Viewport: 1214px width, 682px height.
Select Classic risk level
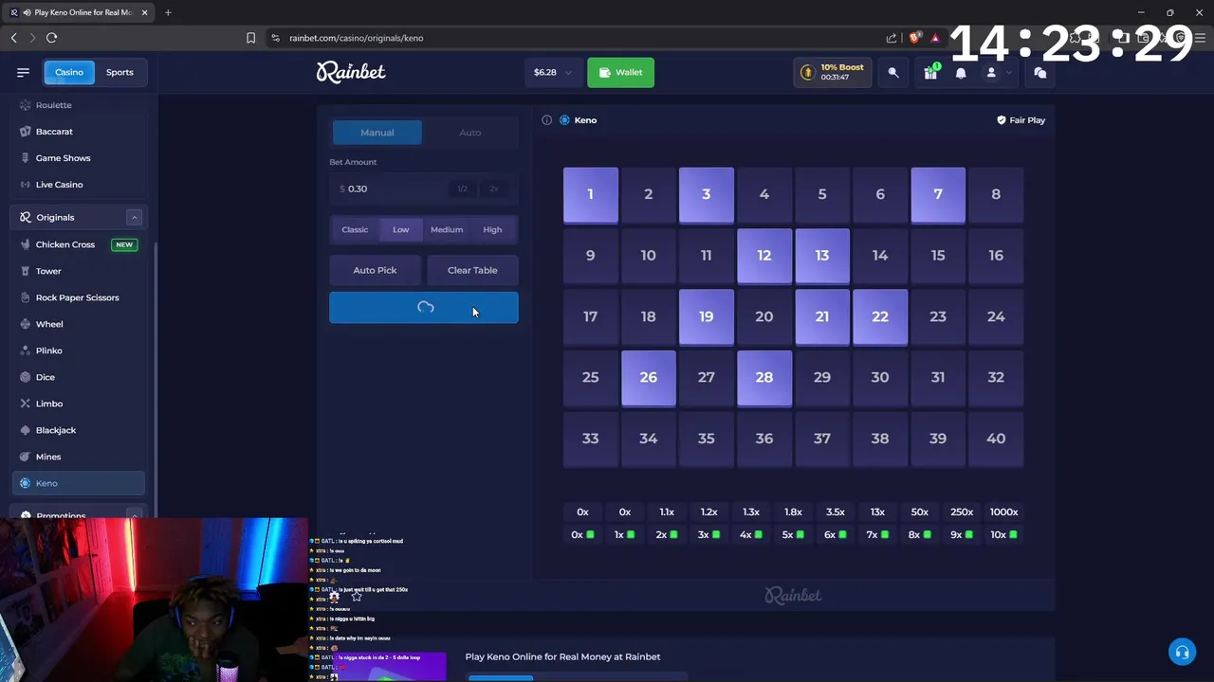(x=355, y=229)
